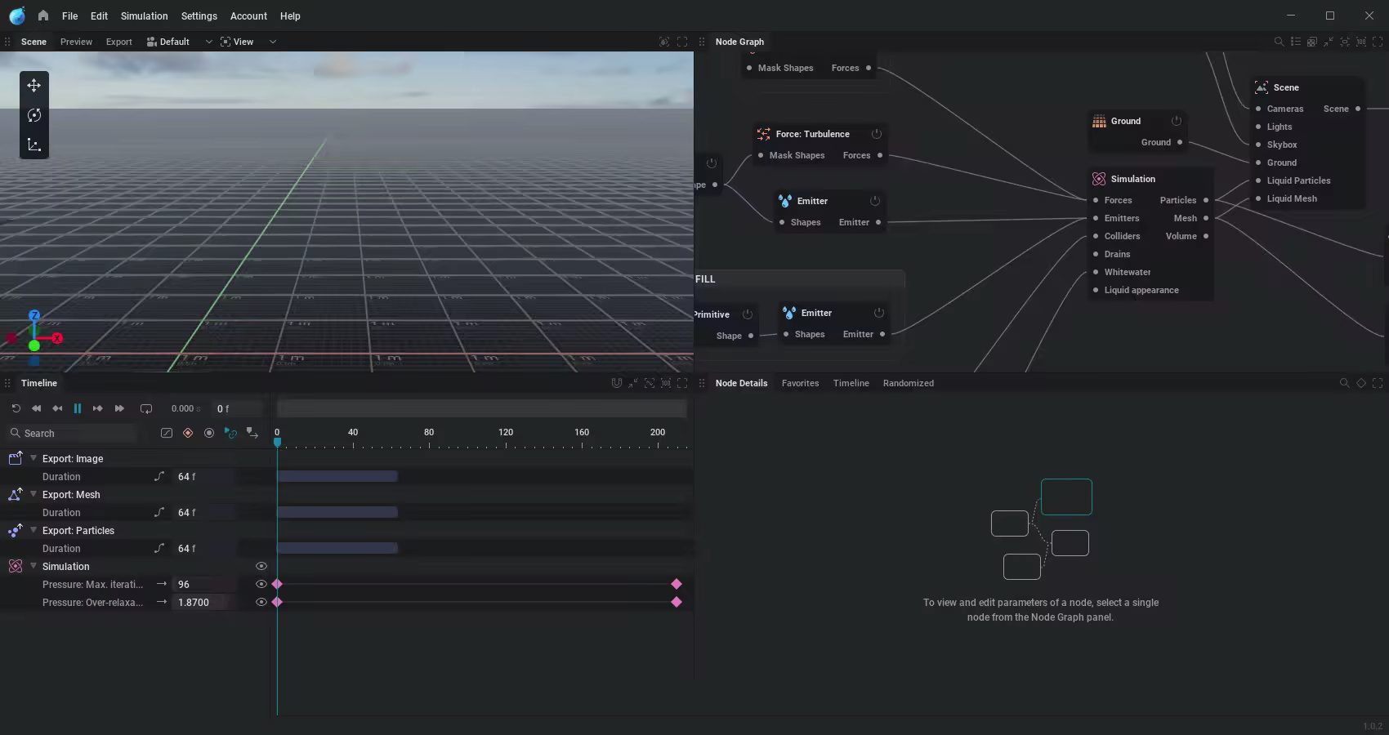Open the View dropdown in the Scene panel
The width and height of the screenshot is (1389, 735).
tap(272, 42)
